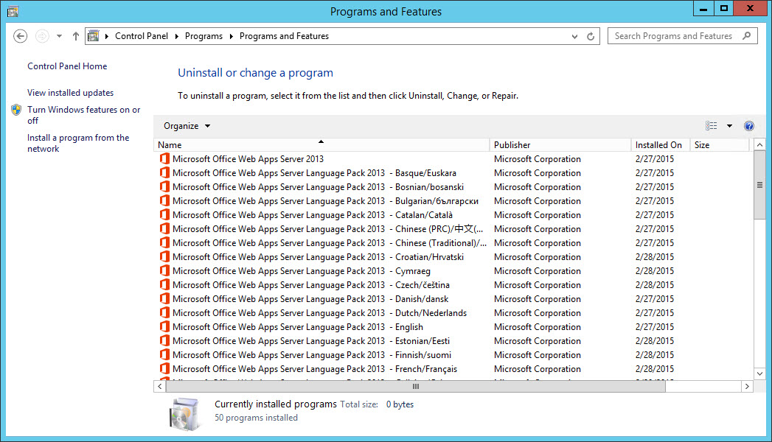
Task: Click the vertical scrollbar thumb
Action: pyautogui.click(x=759, y=186)
